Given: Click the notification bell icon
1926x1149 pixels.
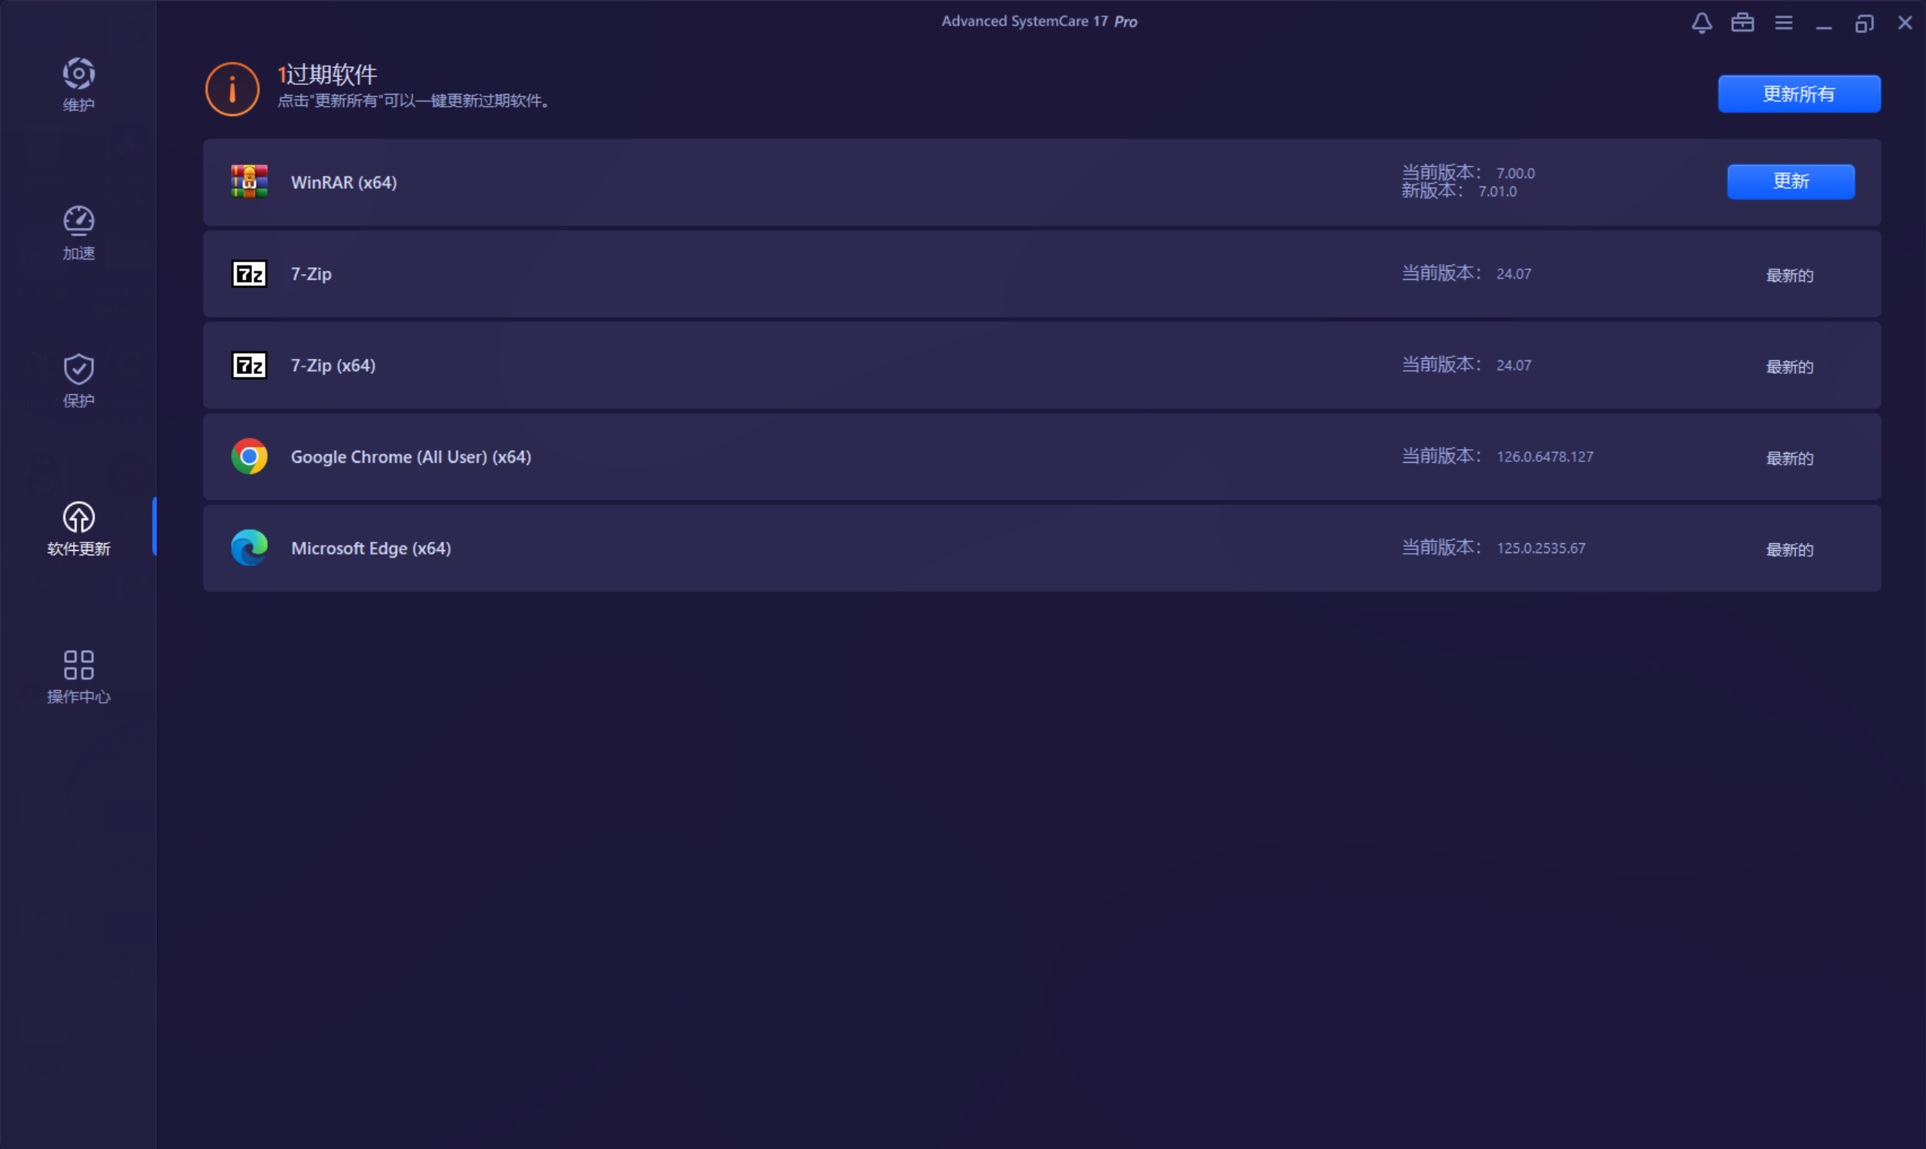Looking at the screenshot, I should [x=1701, y=23].
